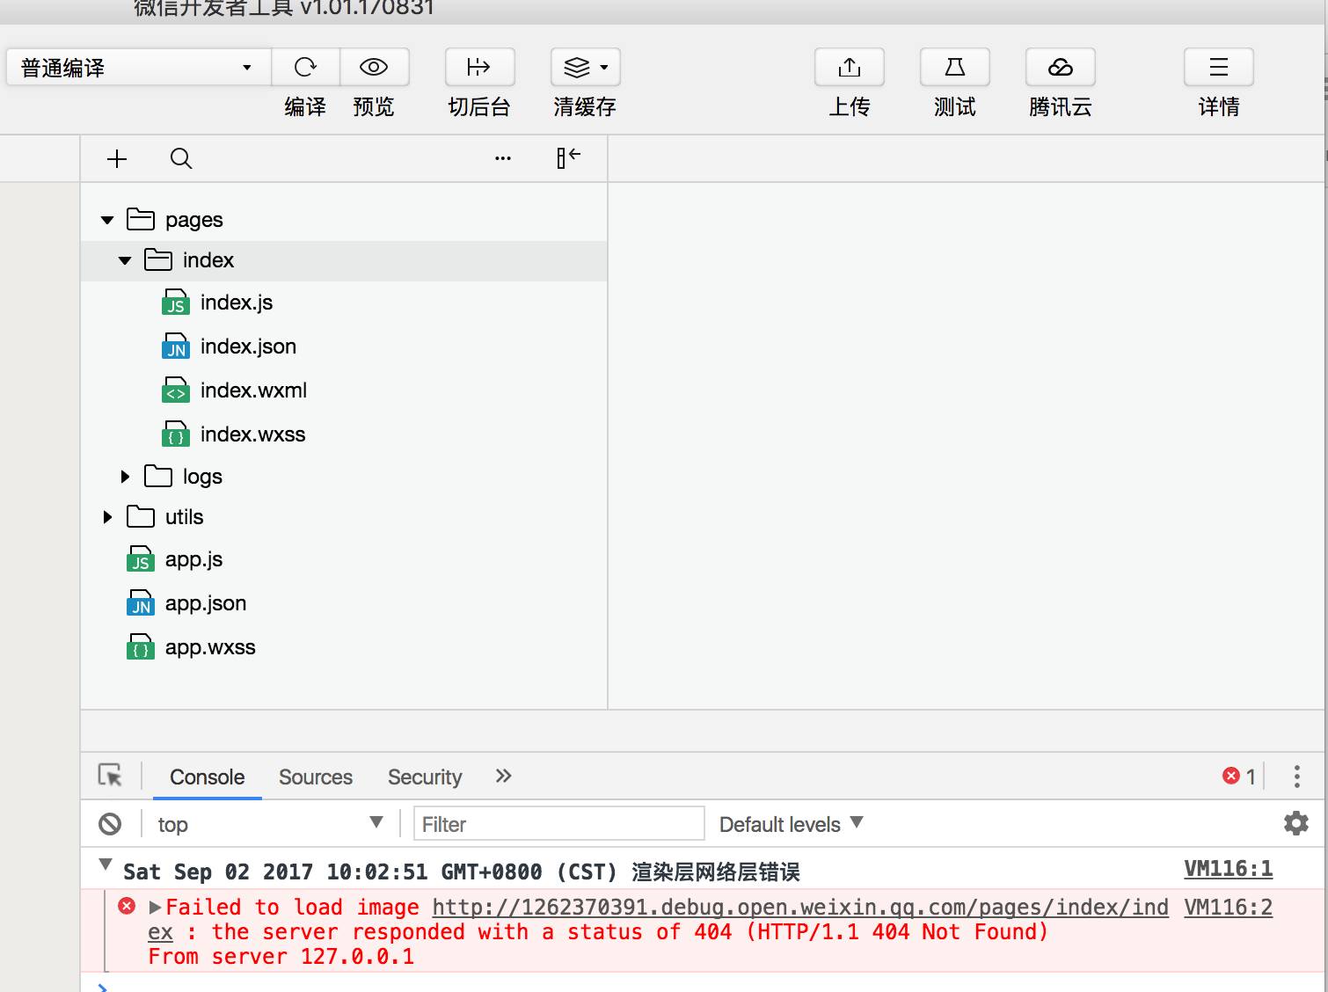
Task: Open the details (详情) menu icon
Action: point(1218,68)
